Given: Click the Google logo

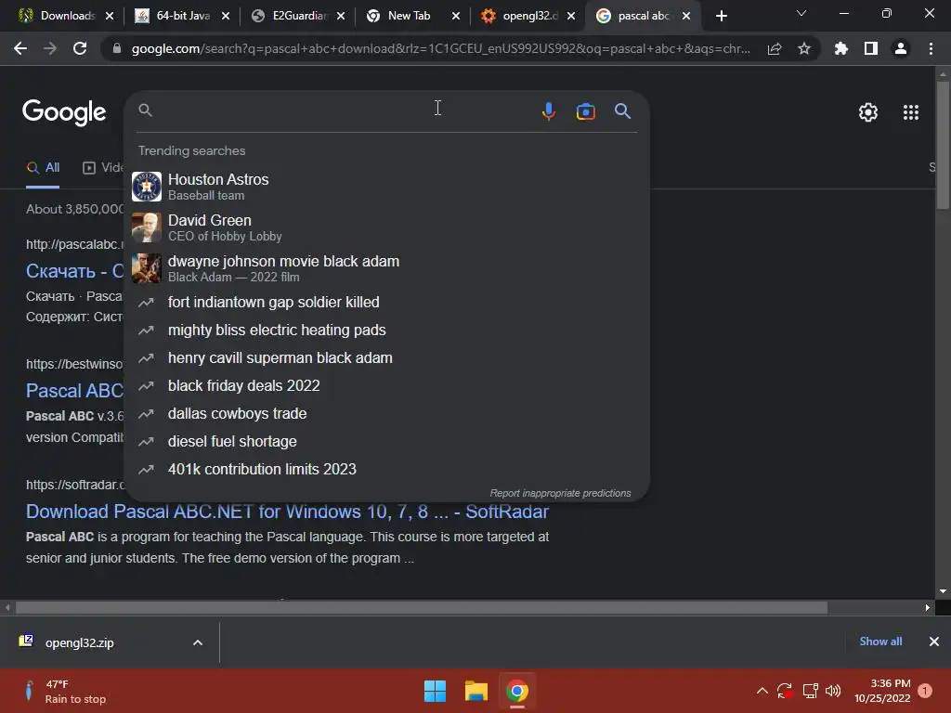Looking at the screenshot, I should tap(64, 112).
